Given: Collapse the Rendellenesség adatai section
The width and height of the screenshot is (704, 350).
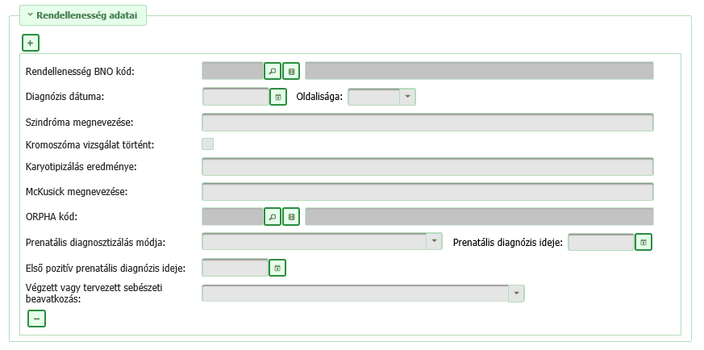Looking at the screenshot, I should 83,15.
